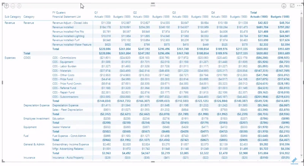Click COS - Materials row label
Viewport: 304px width, 166px height.
point(62,71)
